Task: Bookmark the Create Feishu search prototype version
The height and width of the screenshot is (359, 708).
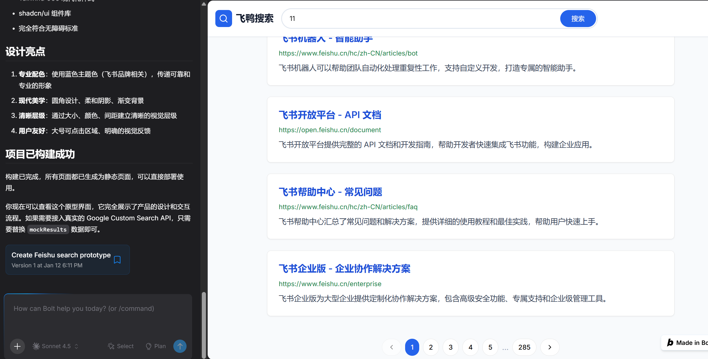Action: [x=117, y=260]
